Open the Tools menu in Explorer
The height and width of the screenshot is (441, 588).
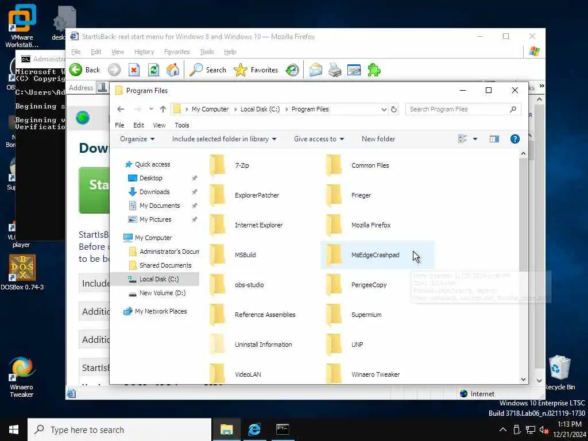click(182, 125)
